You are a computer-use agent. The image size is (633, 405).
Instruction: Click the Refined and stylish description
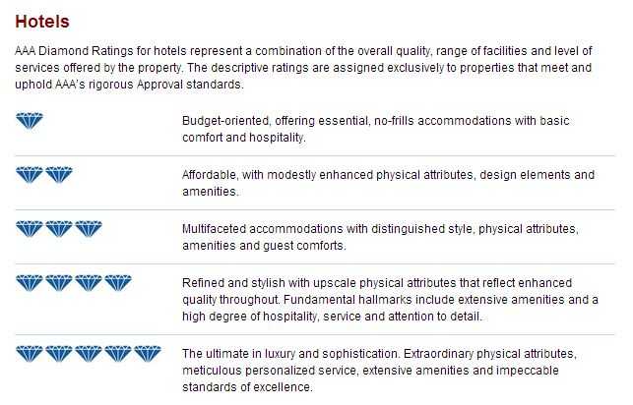pos(390,300)
